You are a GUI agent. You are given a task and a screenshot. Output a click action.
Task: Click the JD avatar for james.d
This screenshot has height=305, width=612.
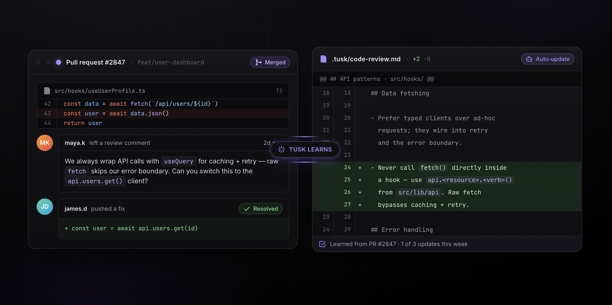click(45, 207)
